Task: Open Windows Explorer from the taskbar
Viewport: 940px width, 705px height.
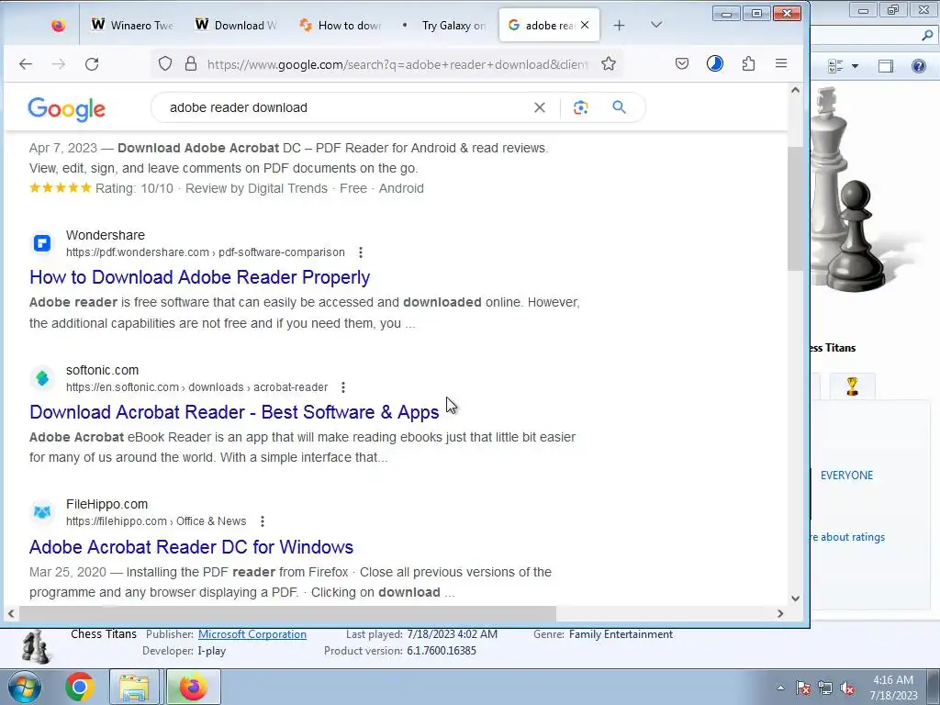Action: point(134,687)
